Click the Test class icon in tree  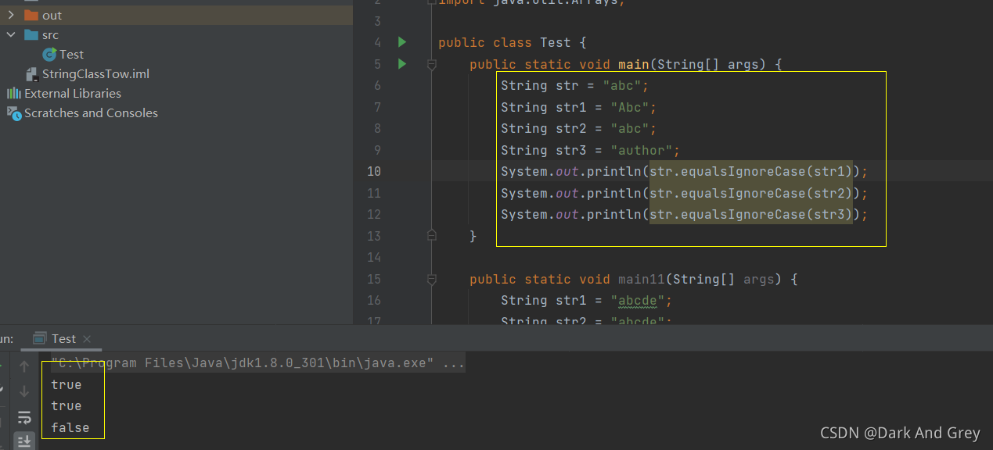point(50,54)
